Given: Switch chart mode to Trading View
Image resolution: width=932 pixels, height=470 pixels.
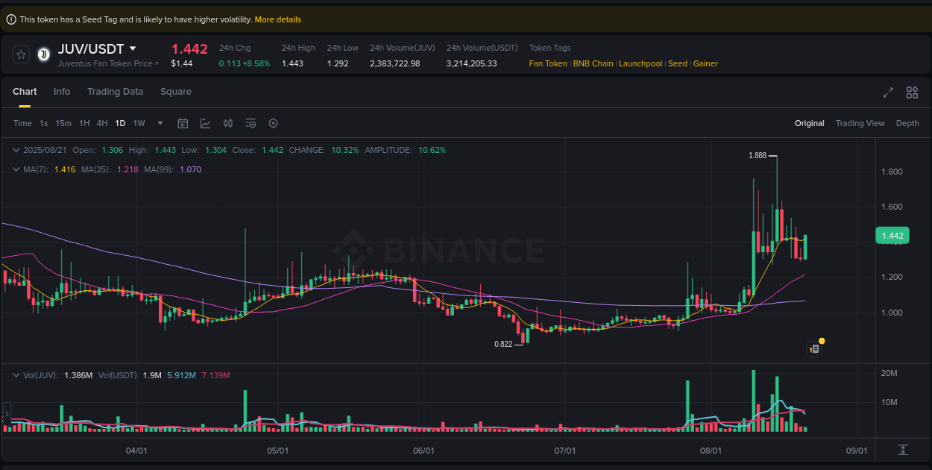Looking at the screenshot, I should coord(860,123).
